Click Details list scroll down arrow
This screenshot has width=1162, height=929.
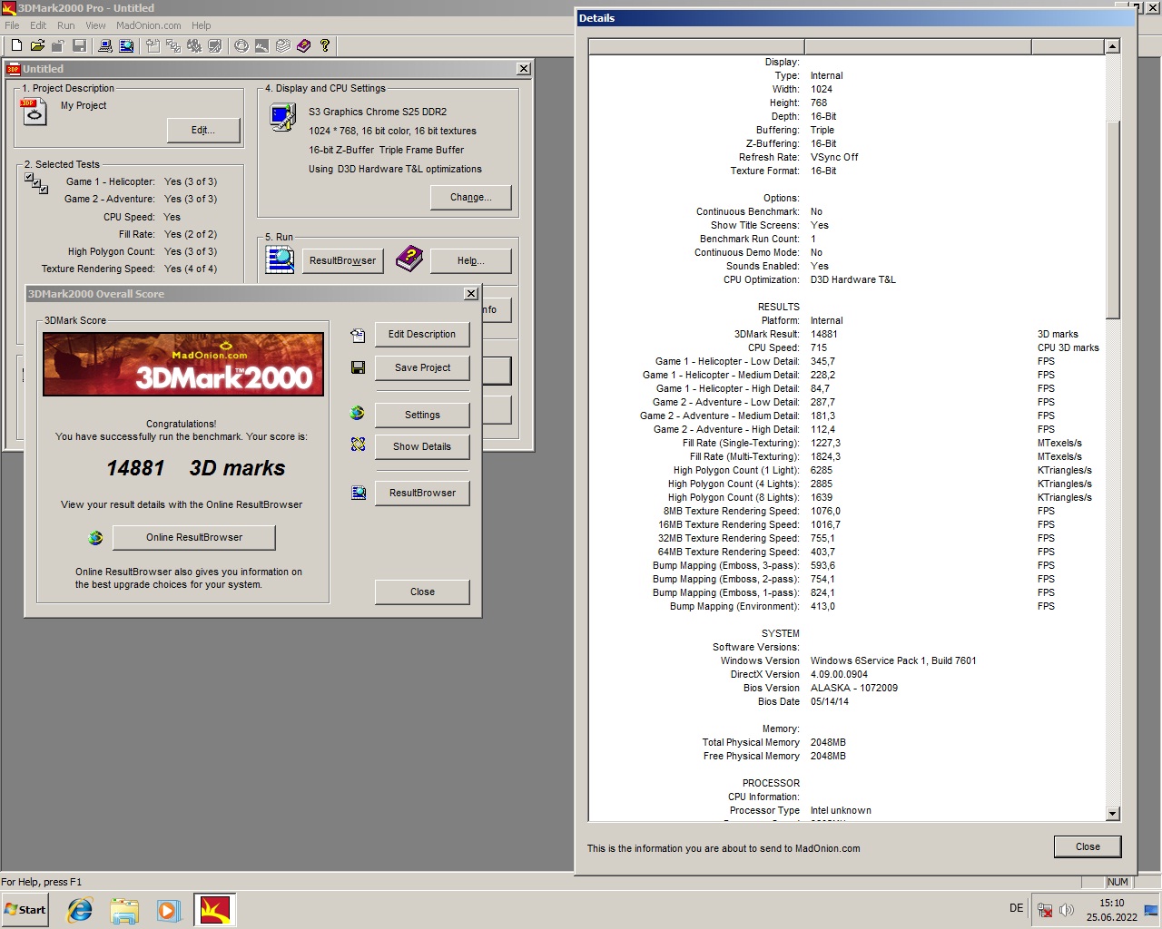pos(1113,814)
